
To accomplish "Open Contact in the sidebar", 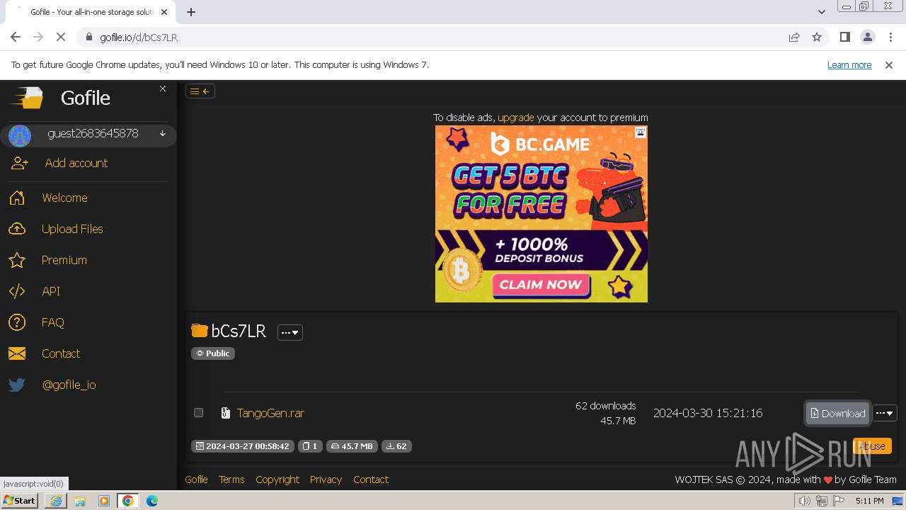I will click(61, 353).
